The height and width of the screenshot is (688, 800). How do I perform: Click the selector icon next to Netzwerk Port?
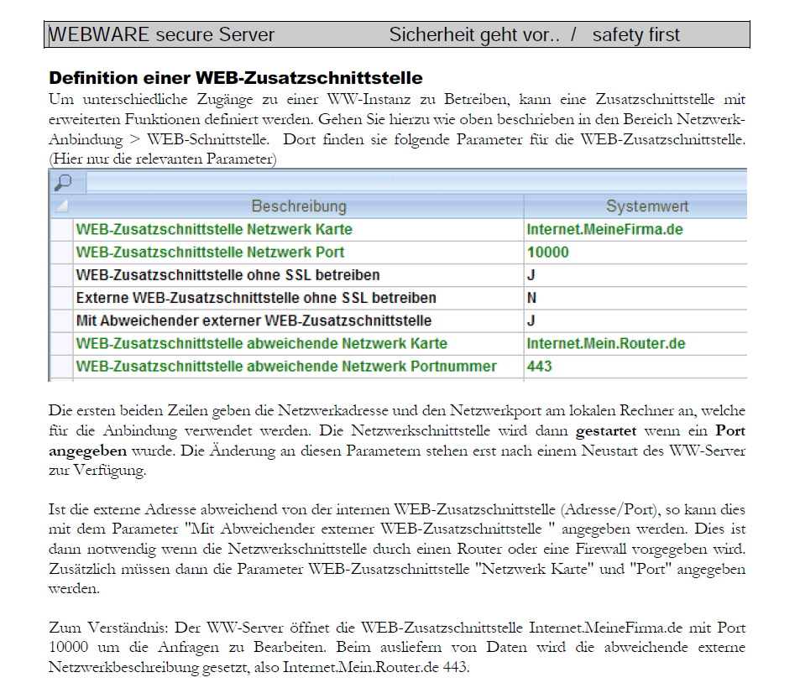pyautogui.click(x=61, y=250)
